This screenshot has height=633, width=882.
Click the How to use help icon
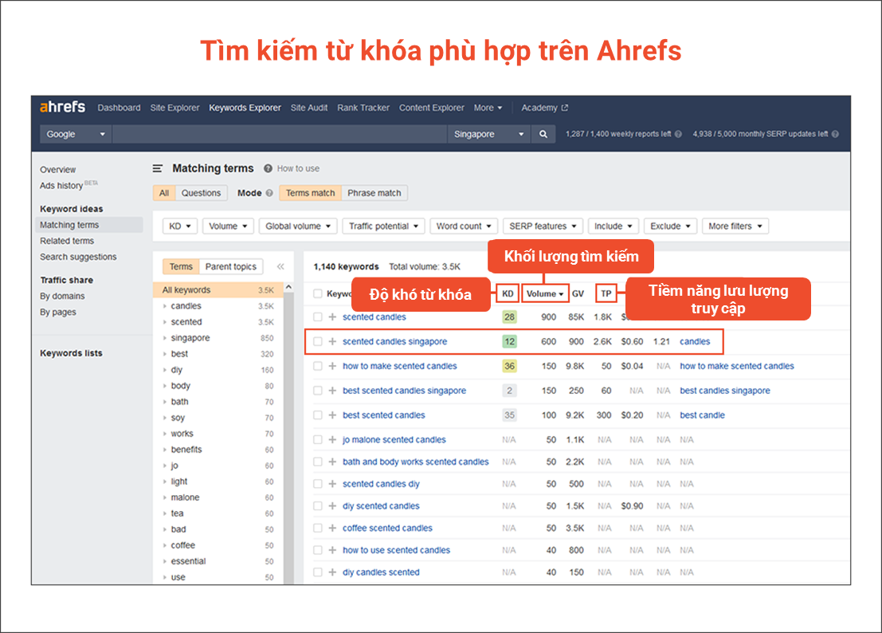268,168
